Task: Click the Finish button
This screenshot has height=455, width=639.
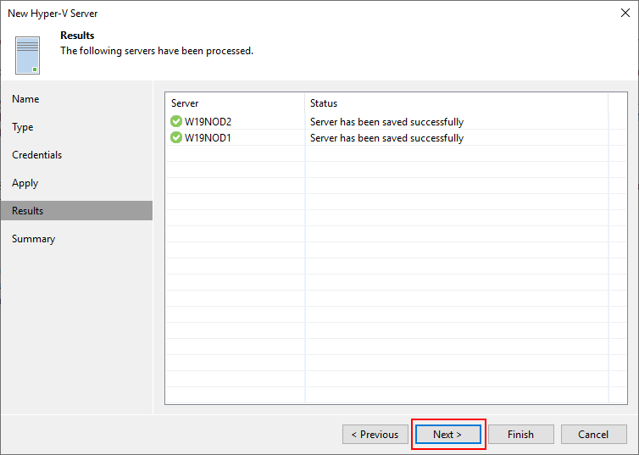Action: pyautogui.click(x=521, y=434)
